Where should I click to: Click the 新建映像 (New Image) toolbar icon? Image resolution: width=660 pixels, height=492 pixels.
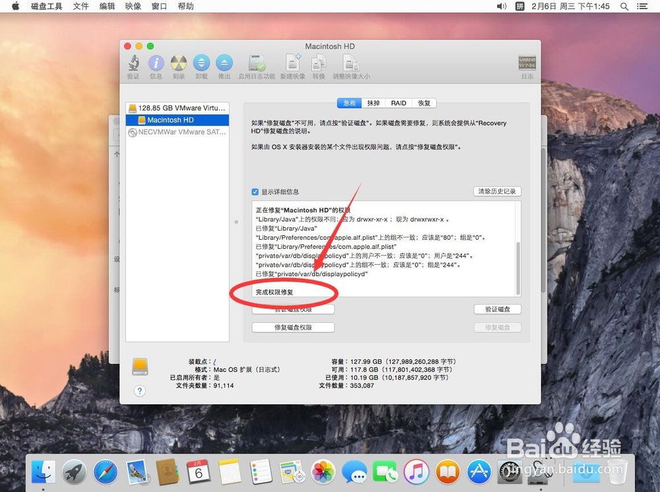293,63
